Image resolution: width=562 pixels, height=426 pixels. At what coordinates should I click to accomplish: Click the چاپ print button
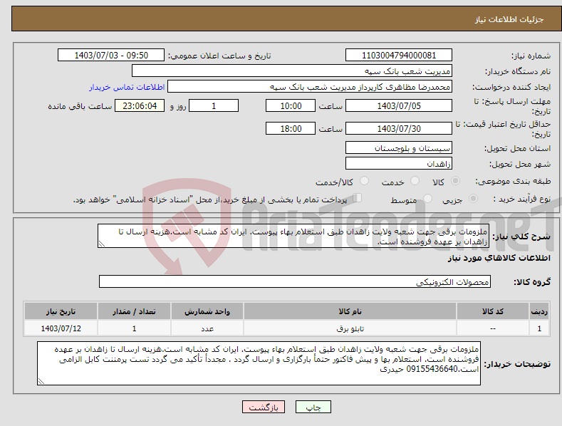313,407
